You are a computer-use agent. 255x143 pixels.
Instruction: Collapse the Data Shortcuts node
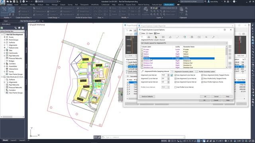pyautogui.click(x=2, y=77)
